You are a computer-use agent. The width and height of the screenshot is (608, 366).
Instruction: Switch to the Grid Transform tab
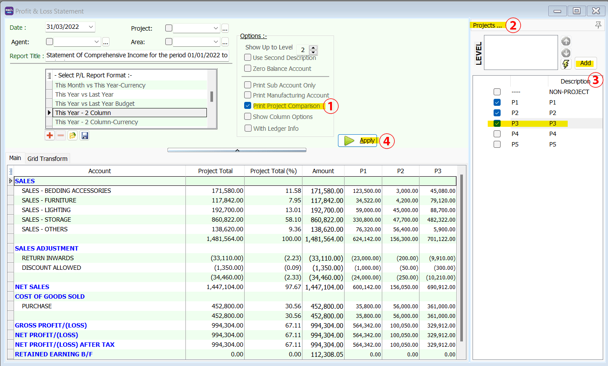pyautogui.click(x=47, y=159)
